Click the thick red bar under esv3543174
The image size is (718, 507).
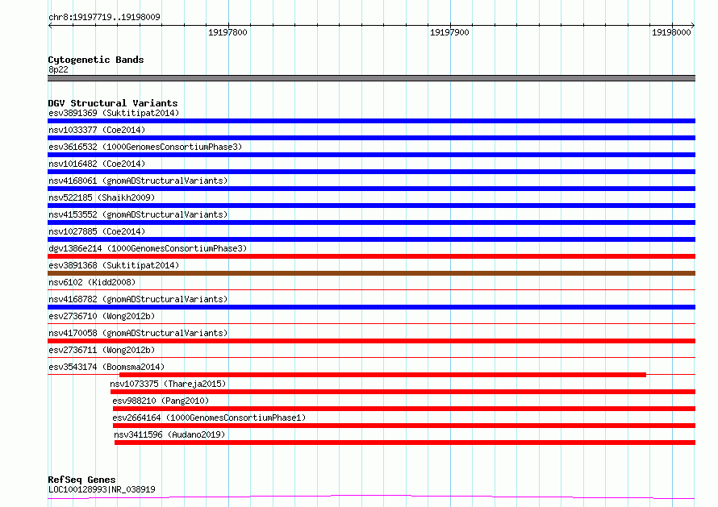click(x=383, y=375)
